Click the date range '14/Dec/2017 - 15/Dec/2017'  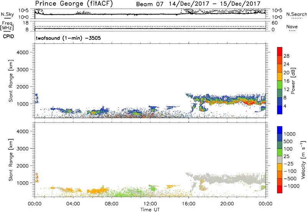coord(215,4)
